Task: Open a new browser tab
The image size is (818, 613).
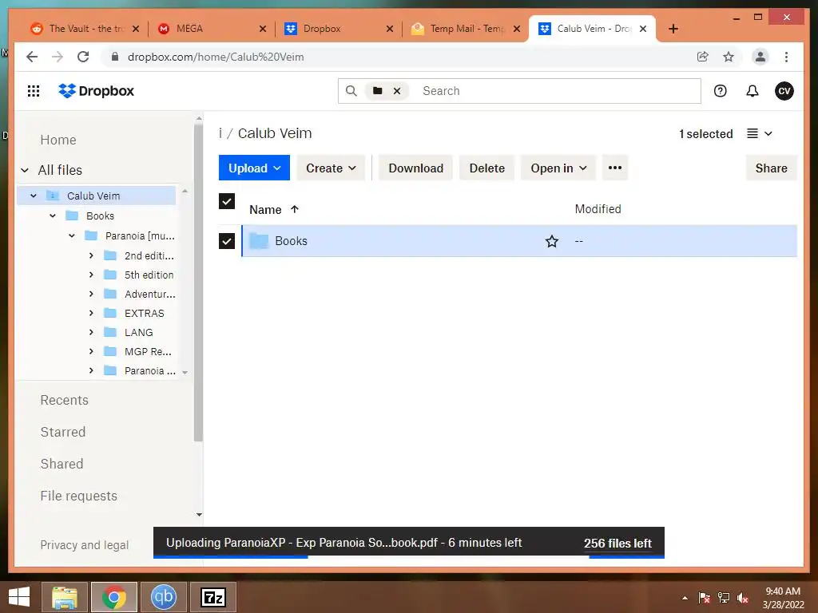Action: [673, 29]
